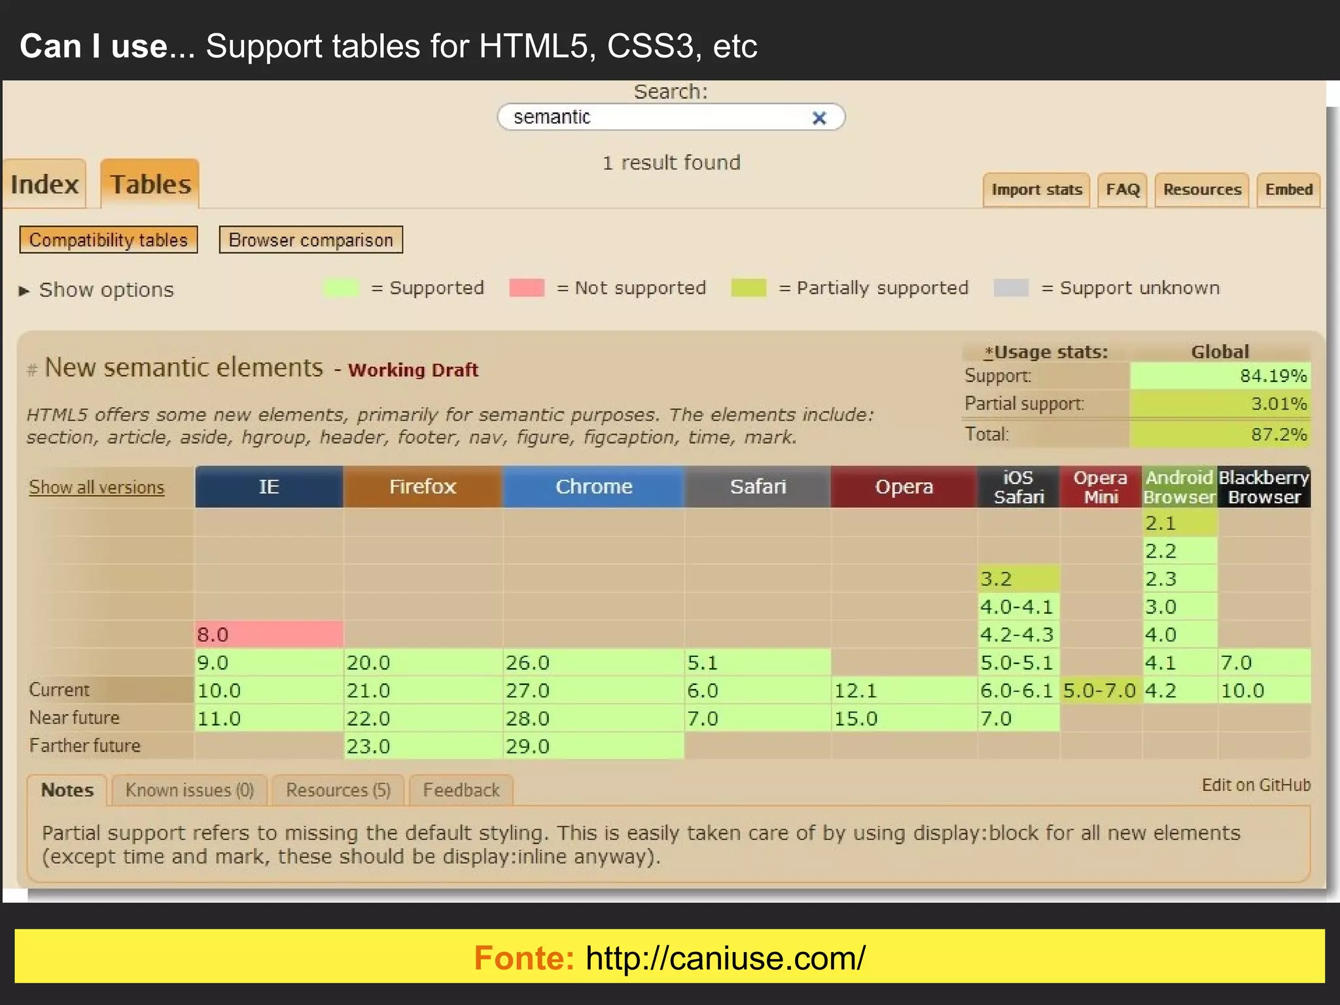This screenshot has height=1005, width=1340.
Task: Click the Opera 15.0 cell
Action: tap(904, 718)
